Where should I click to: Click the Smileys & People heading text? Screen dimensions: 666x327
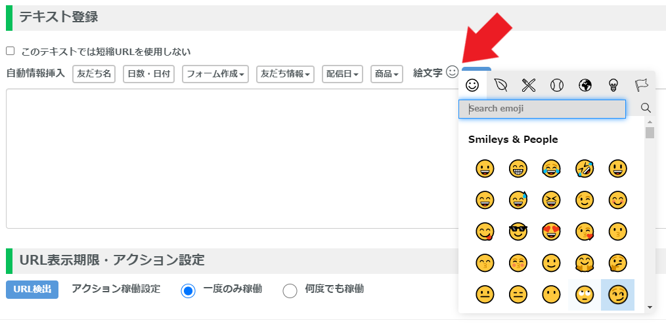[x=513, y=140]
